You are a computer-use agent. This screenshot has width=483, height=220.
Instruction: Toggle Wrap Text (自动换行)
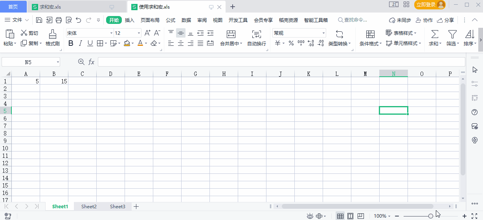click(x=256, y=34)
